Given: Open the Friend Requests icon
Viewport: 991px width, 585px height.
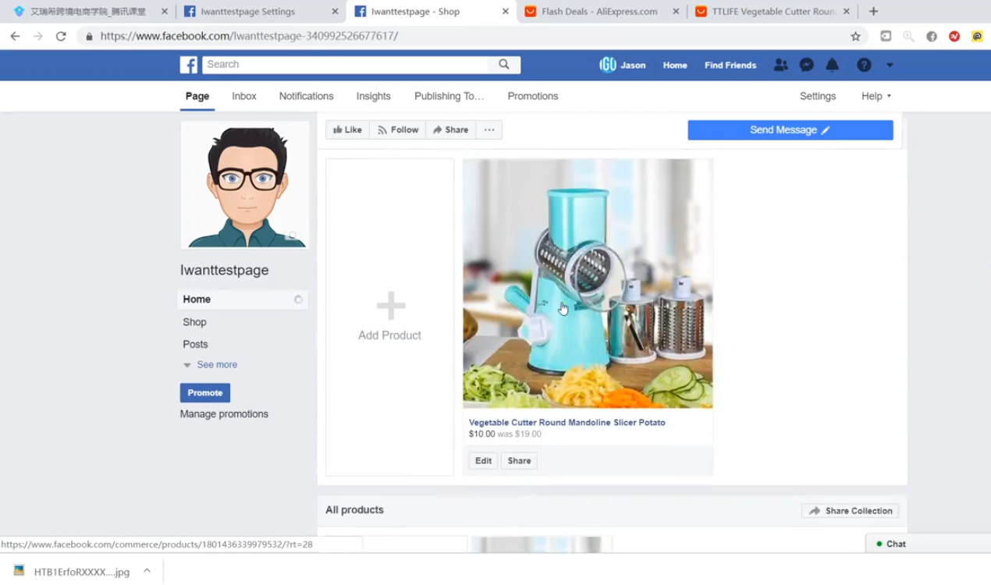Looking at the screenshot, I should click(780, 66).
